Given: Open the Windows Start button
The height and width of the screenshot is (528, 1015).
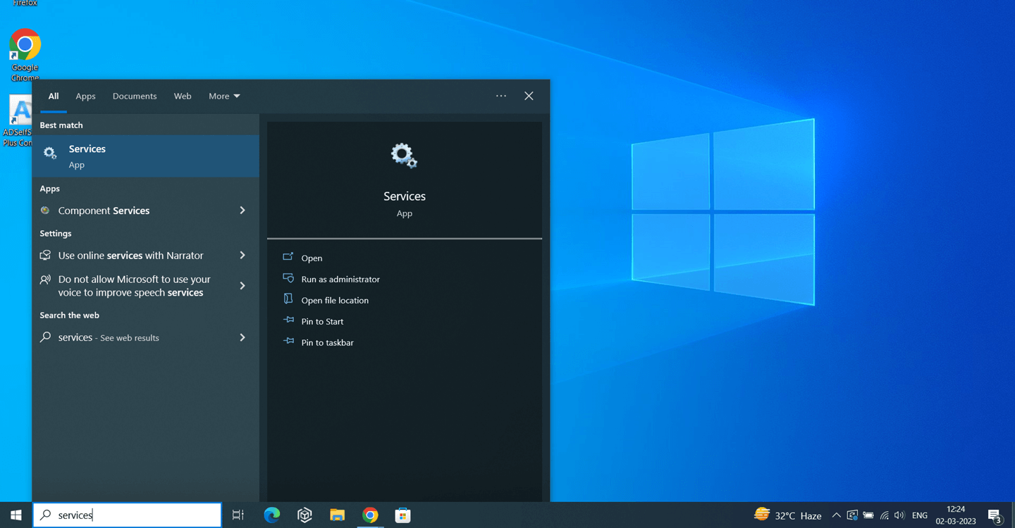Looking at the screenshot, I should (16, 515).
